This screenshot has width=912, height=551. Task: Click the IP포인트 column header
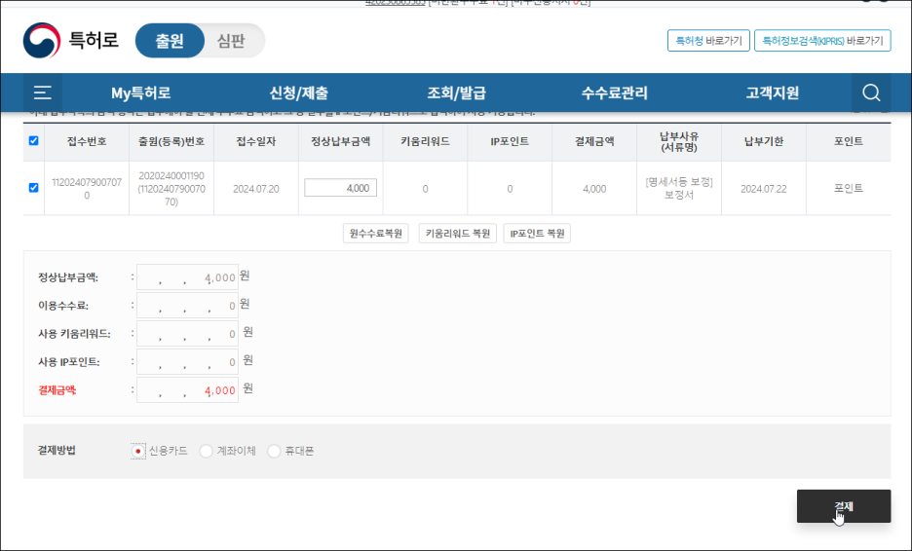[510, 141]
